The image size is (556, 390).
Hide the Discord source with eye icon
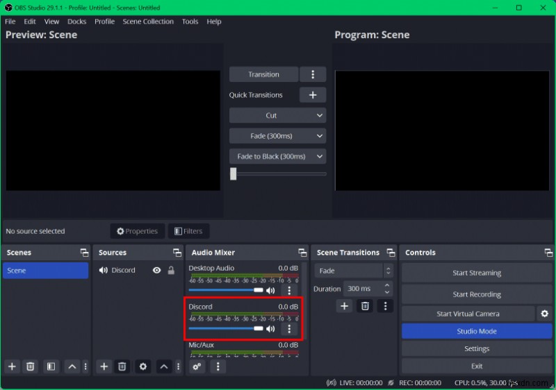(157, 271)
